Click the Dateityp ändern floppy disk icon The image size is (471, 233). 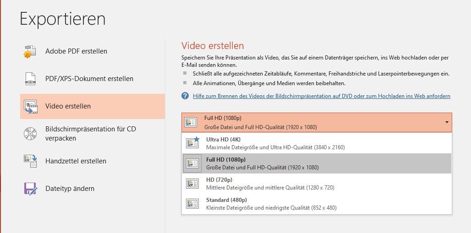(30, 189)
